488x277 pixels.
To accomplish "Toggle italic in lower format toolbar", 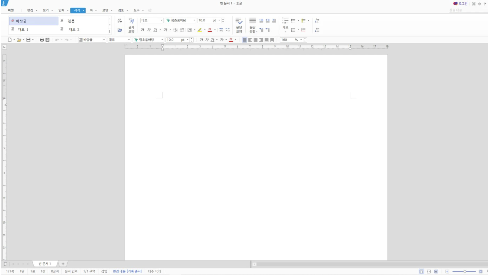I will click(207, 40).
